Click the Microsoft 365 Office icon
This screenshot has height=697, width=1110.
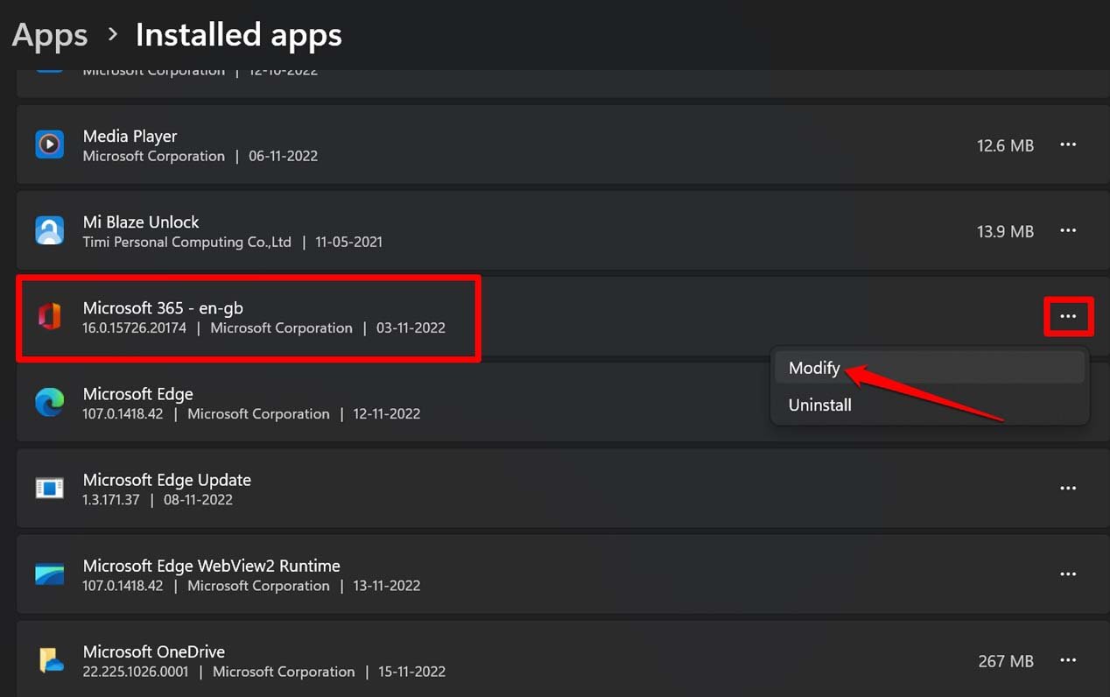50,316
